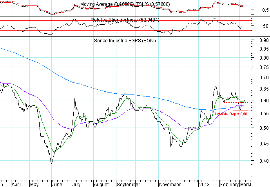Click the 0.85 price axis label
Image resolution: width=270 pixels, height=187 pixels.
click(x=264, y=49)
